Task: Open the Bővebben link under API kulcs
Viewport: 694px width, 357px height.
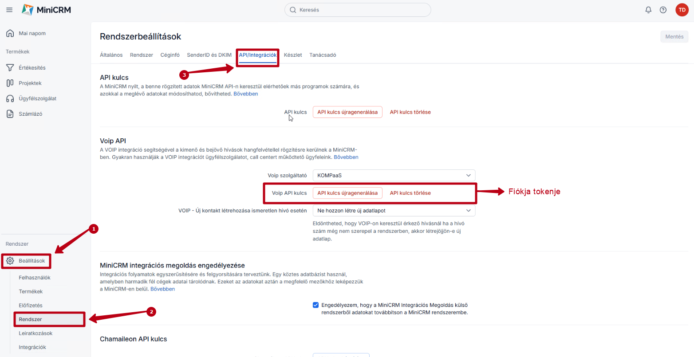Action: (246, 94)
